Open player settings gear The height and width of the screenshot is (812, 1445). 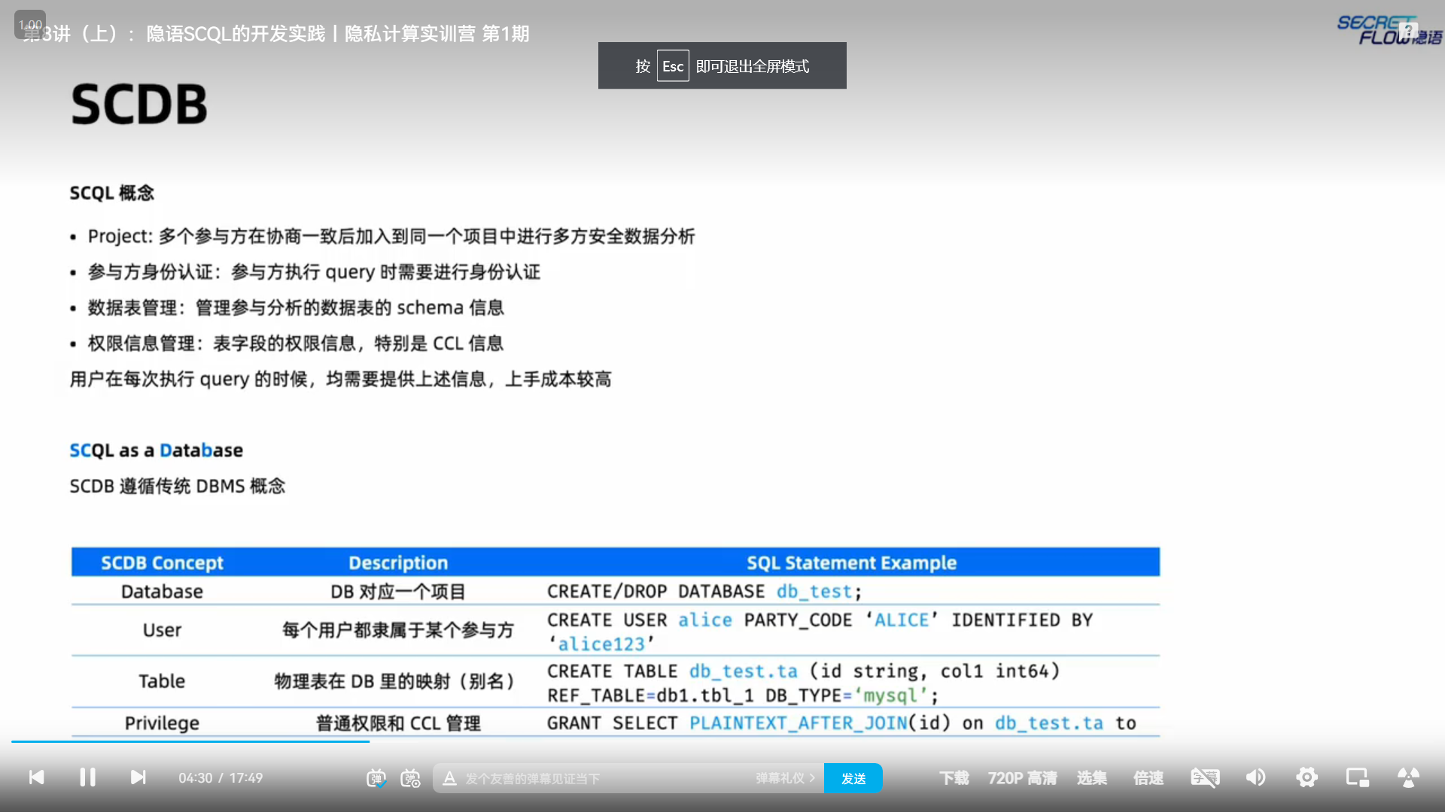click(x=1307, y=777)
